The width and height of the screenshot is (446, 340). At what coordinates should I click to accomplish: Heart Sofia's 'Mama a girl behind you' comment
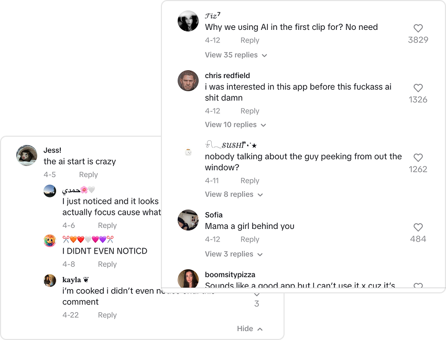click(x=418, y=227)
